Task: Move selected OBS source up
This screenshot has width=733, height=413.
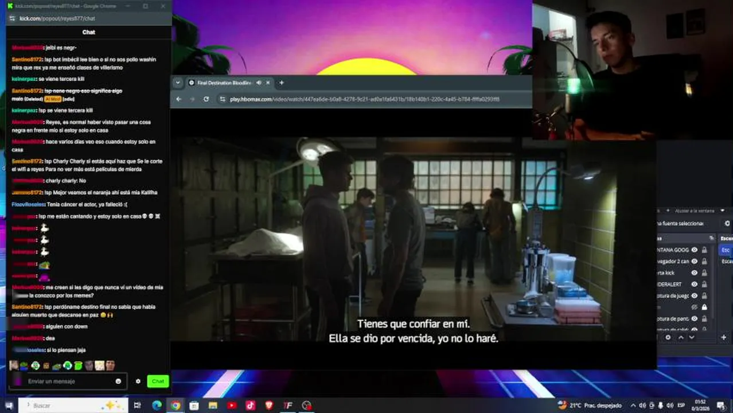Action: click(x=681, y=337)
